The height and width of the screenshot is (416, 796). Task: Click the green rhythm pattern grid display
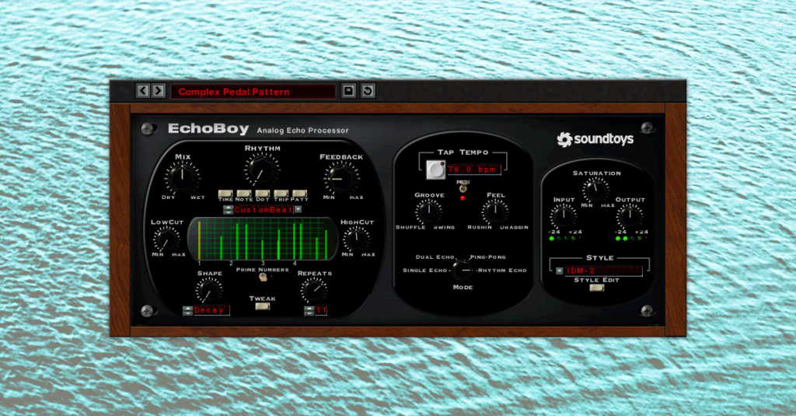(263, 238)
